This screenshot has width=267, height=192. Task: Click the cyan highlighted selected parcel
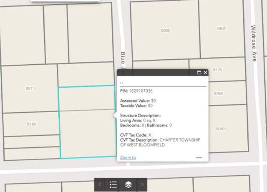[x=87, y=122]
